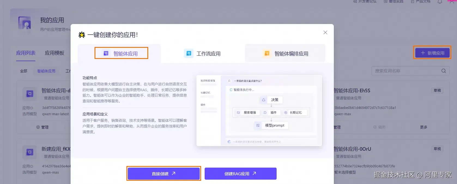The width and height of the screenshot is (457, 184).
Task: Click the notification bell icon in top bar
Action: click(x=440, y=2)
